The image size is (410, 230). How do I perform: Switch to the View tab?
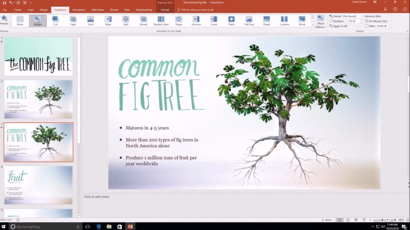click(127, 10)
